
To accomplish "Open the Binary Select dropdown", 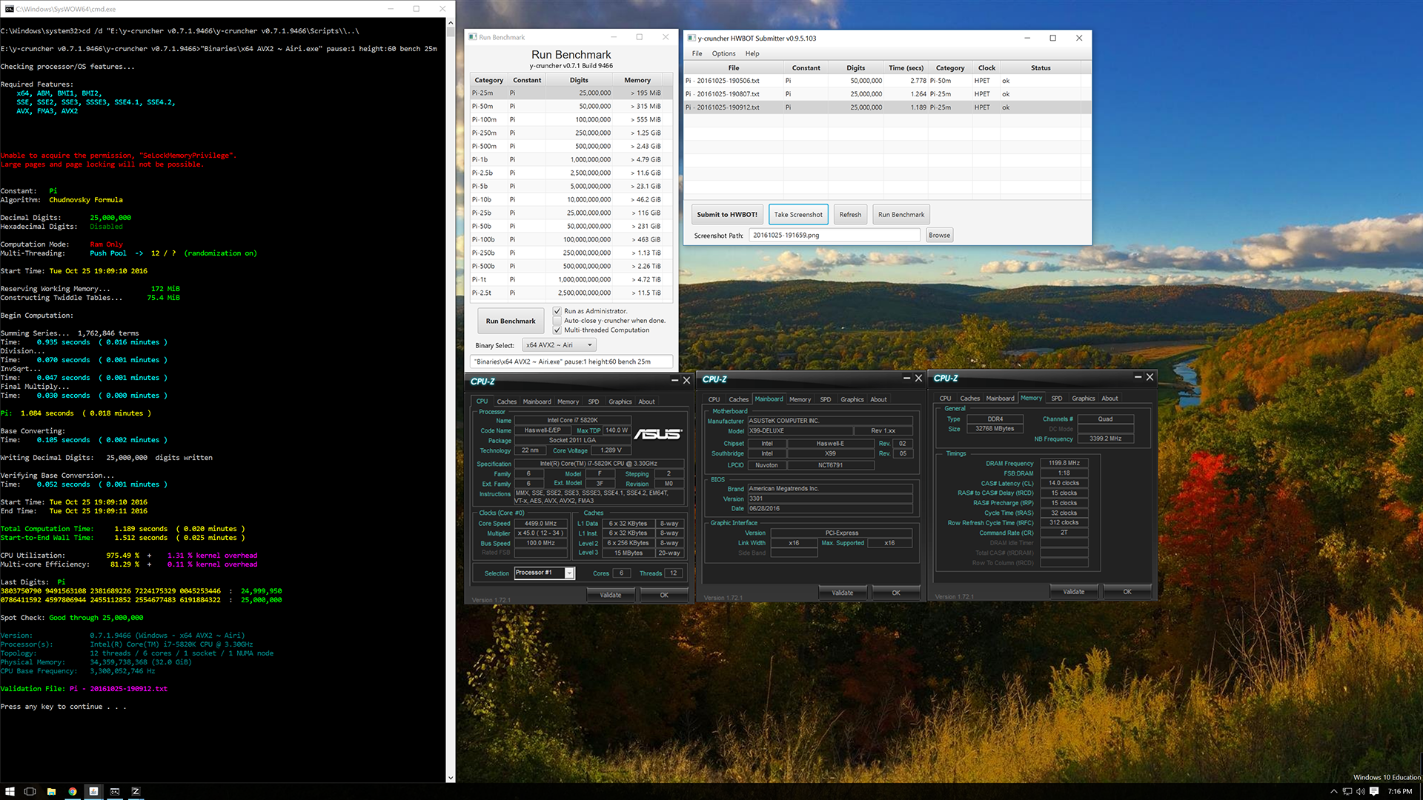I will click(x=559, y=345).
